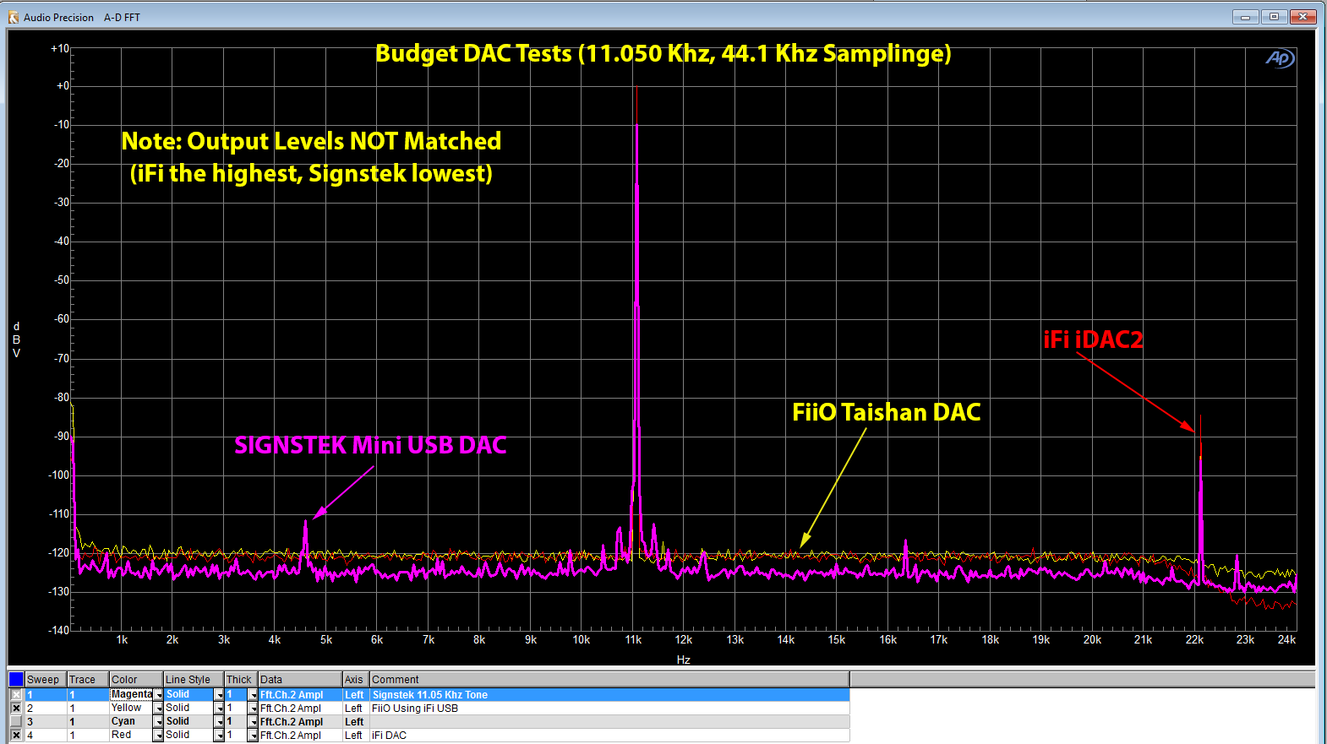Image resolution: width=1327 pixels, height=744 pixels.
Task: Click the 'Left' axis cell in Red row
Action: click(356, 736)
